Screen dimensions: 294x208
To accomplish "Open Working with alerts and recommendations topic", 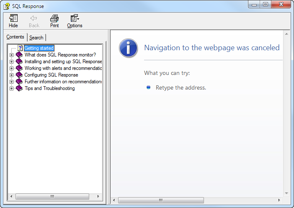I will point(63,68).
